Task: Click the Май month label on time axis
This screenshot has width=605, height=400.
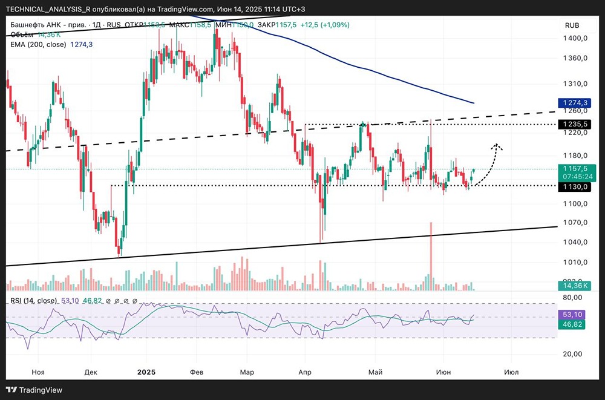Action: click(x=376, y=372)
